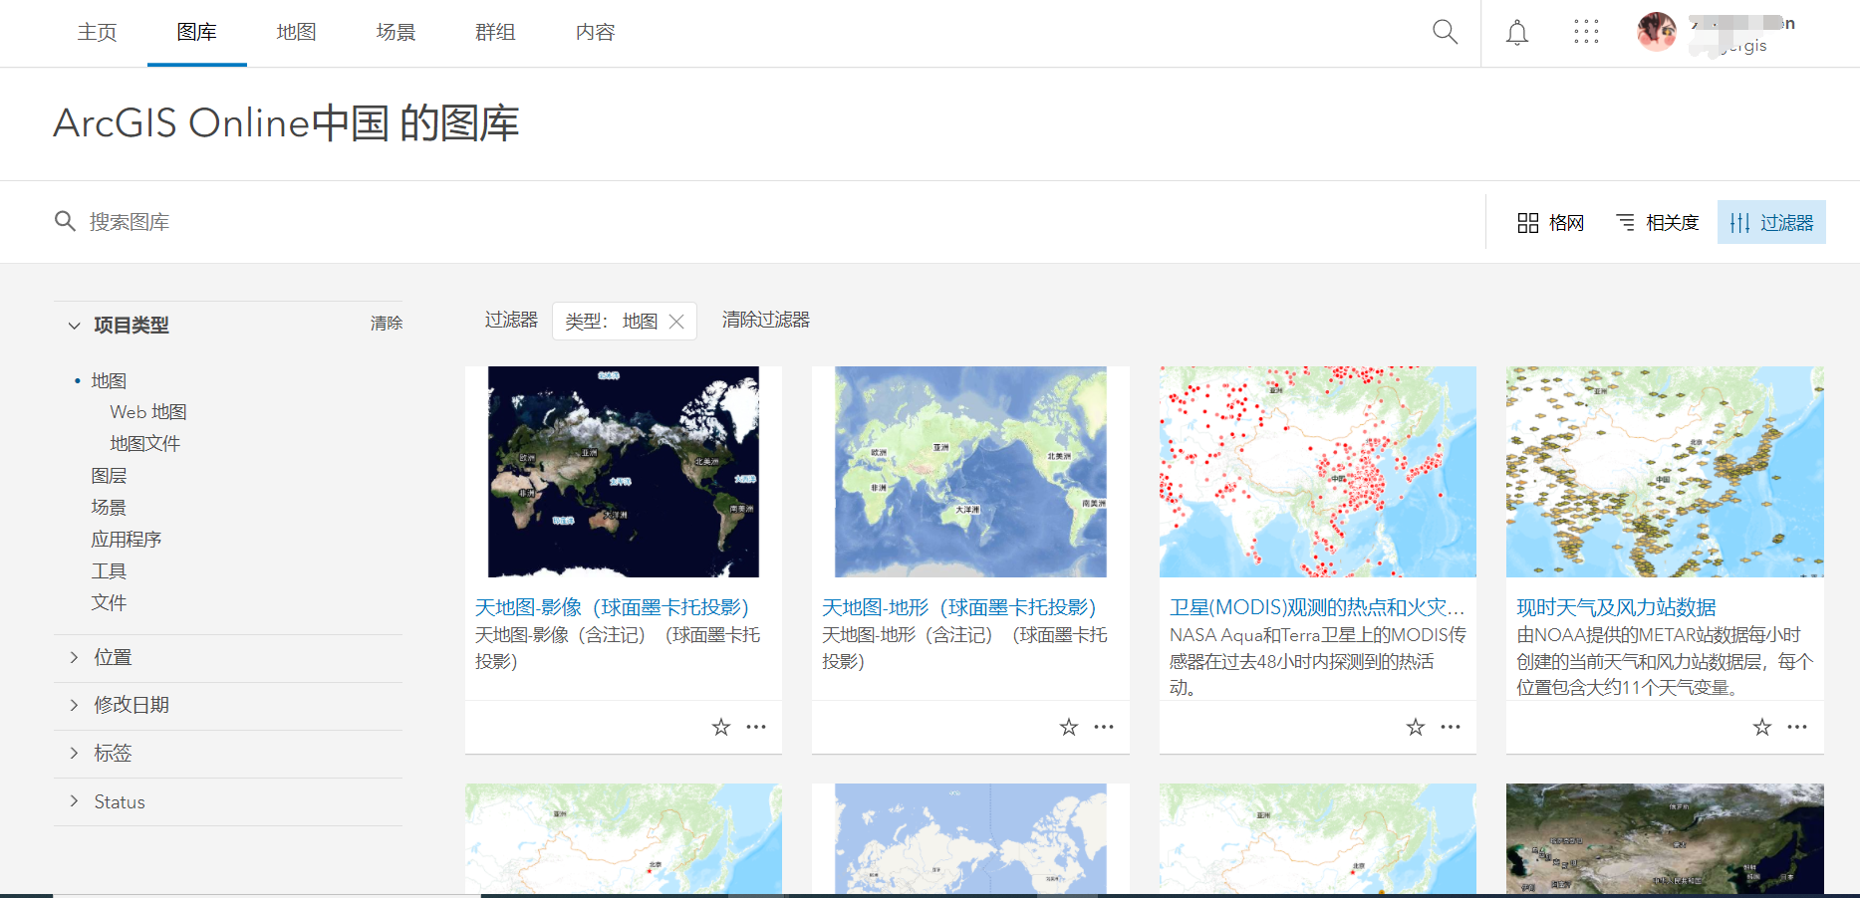Open the 群组 navigation tab
The image size is (1860, 898).
(x=496, y=33)
